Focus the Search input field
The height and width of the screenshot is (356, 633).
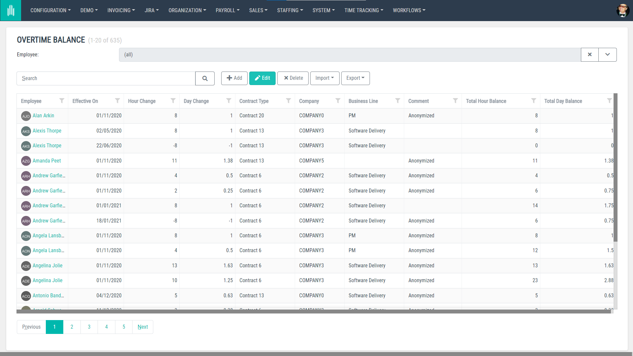tap(106, 78)
